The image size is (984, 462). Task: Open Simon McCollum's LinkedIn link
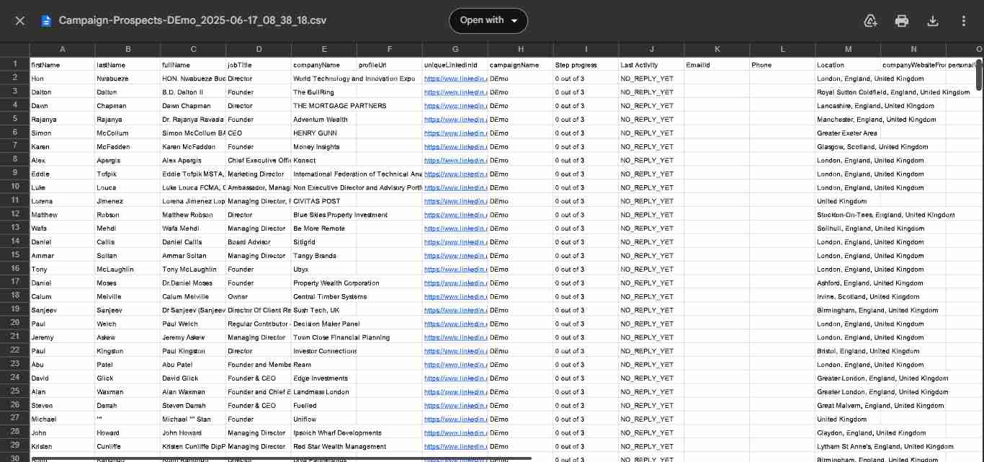click(455, 133)
